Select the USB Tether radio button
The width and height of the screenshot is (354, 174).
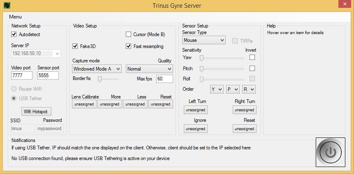[14, 98]
